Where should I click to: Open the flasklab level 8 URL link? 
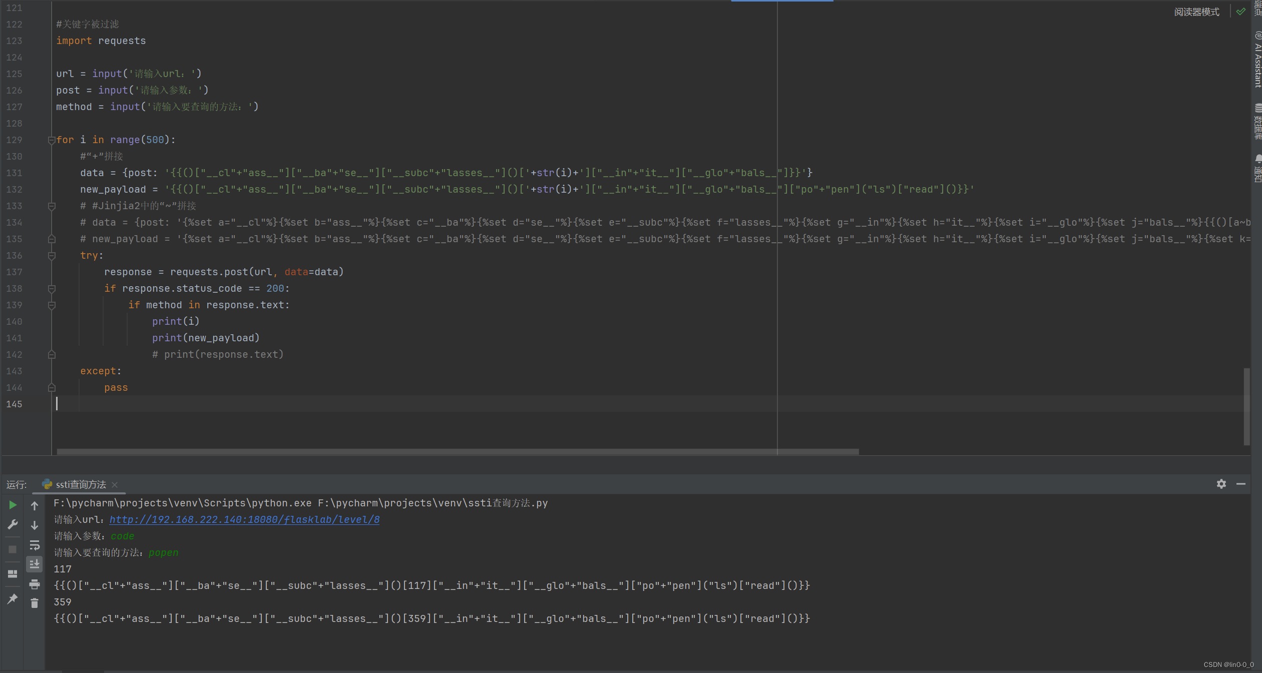[x=244, y=519]
